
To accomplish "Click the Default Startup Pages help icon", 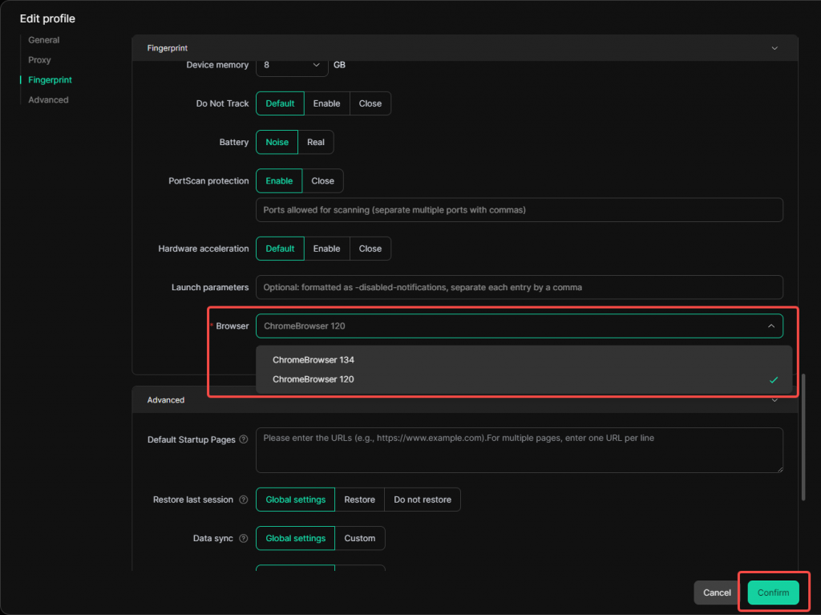I will pyautogui.click(x=244, y=439).
